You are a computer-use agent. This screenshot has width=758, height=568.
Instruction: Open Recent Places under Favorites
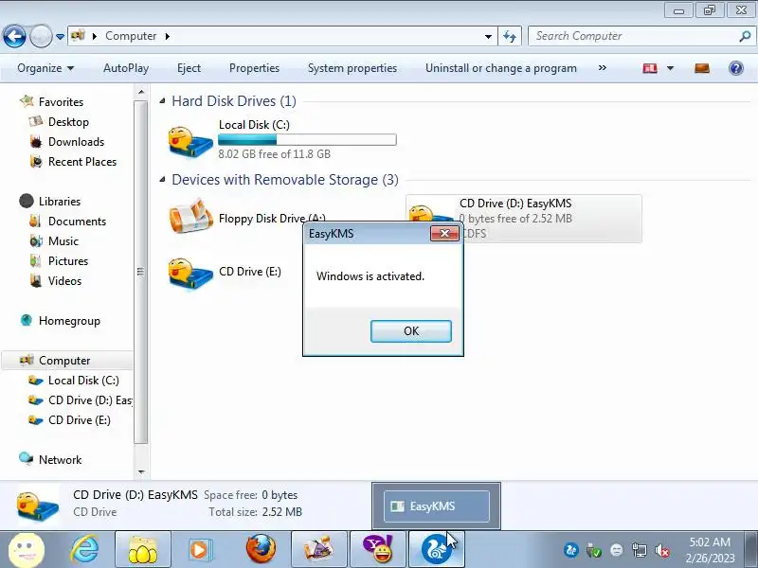click(82, 161)
